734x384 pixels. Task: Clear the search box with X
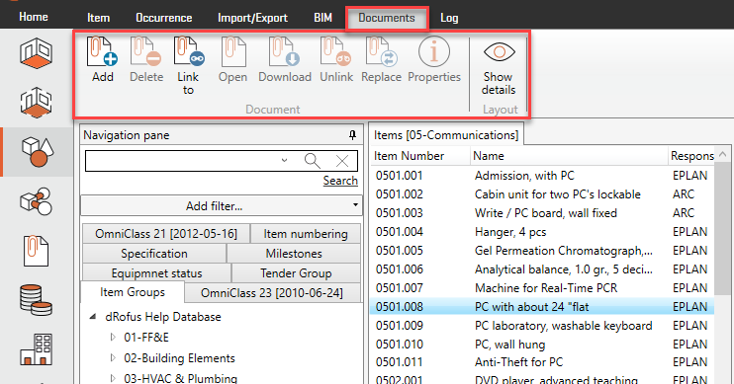coord(342,161)
